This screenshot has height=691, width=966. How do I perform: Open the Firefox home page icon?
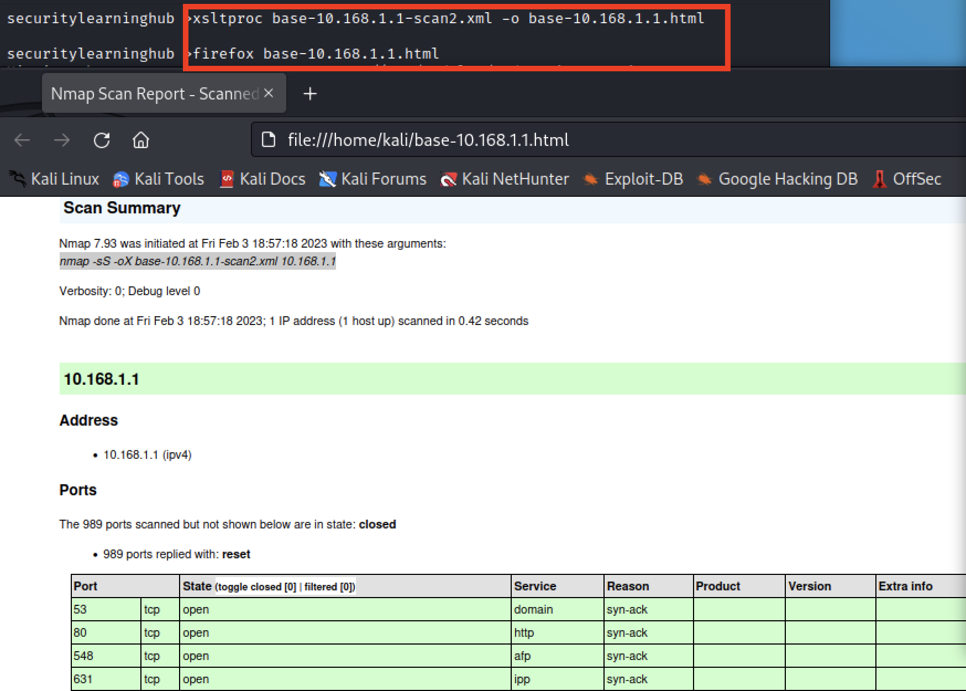tap(141, 140)
